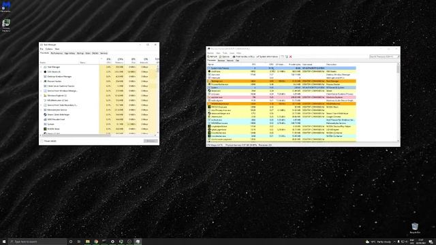Open the Help menu in Process Hacker
This screenshot has width=436, height=245.
click(239, 53)
